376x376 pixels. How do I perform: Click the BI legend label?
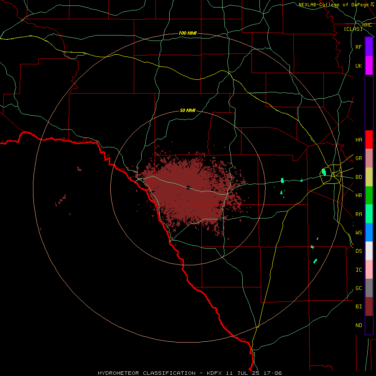358,307
